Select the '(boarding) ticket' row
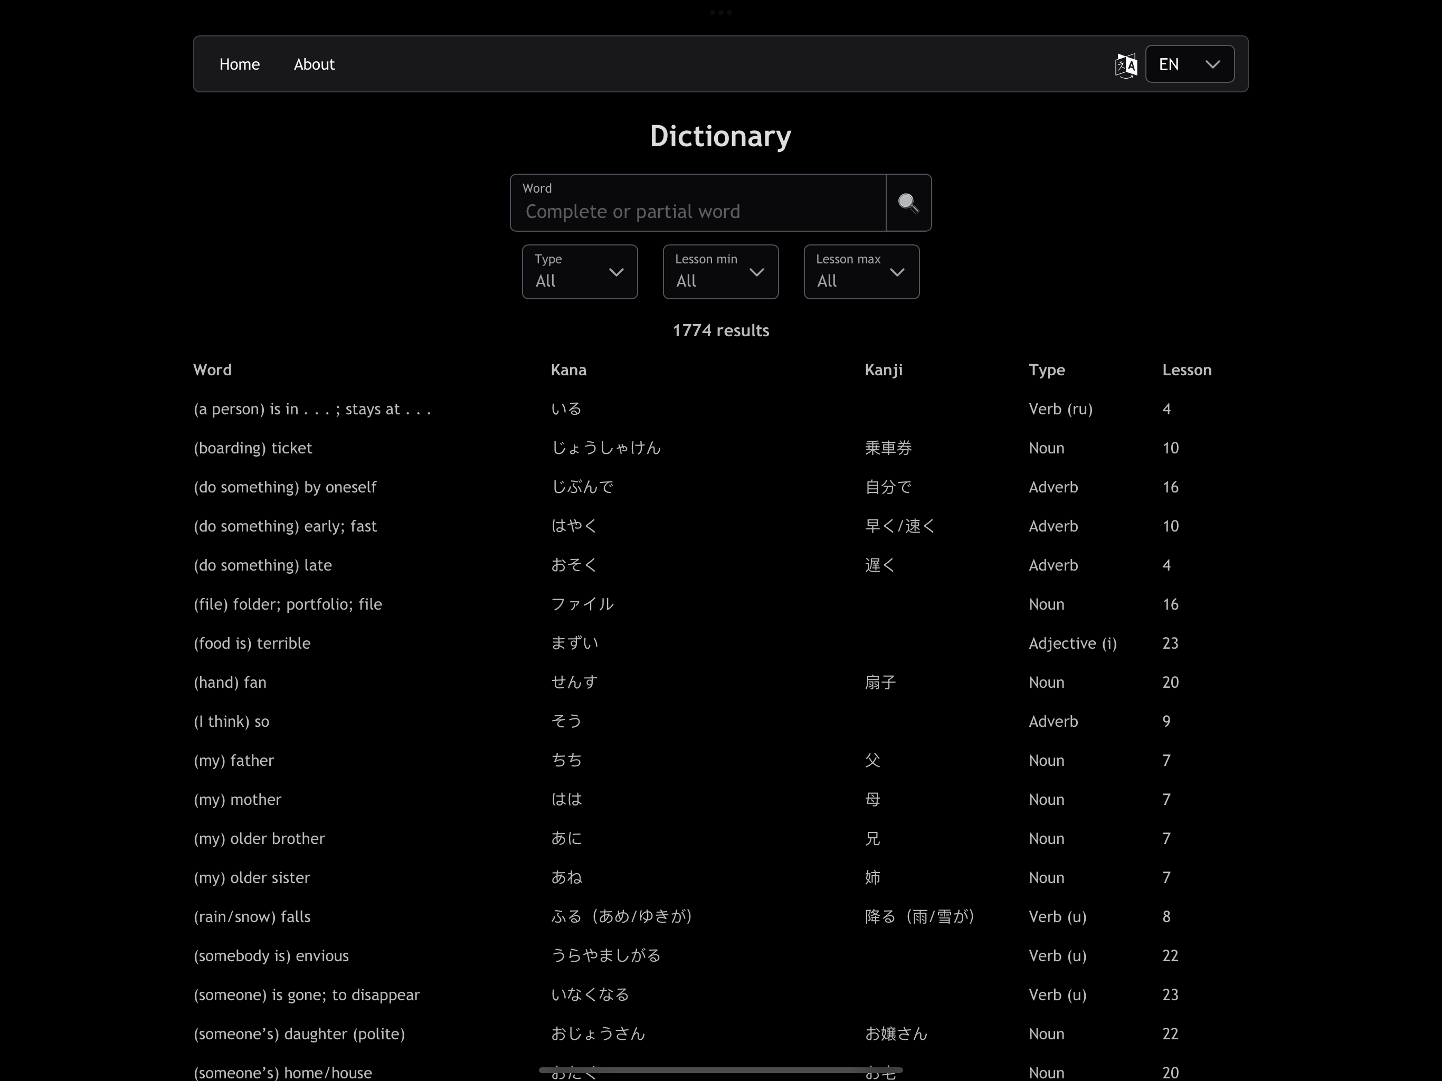Screen dimensions: 1442x1081 click(x=253, y=448)
